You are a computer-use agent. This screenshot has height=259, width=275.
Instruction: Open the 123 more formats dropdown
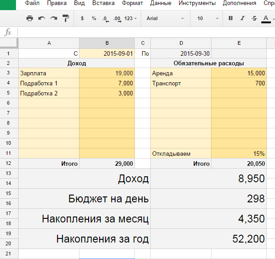click(130, 18)
